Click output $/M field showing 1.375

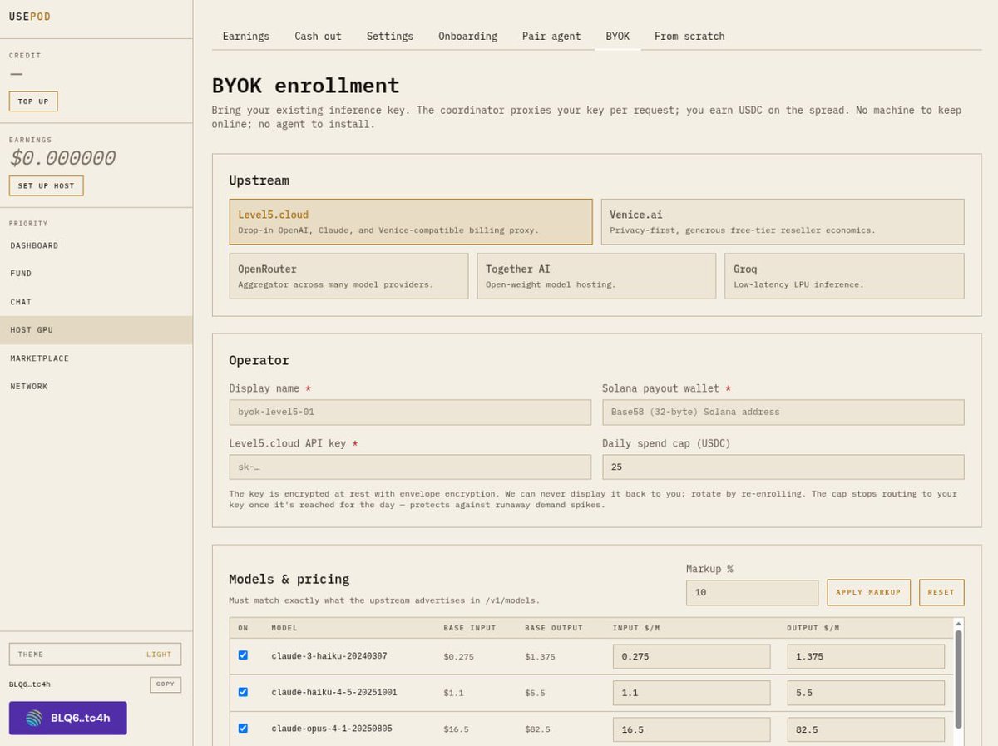(866, 656)
